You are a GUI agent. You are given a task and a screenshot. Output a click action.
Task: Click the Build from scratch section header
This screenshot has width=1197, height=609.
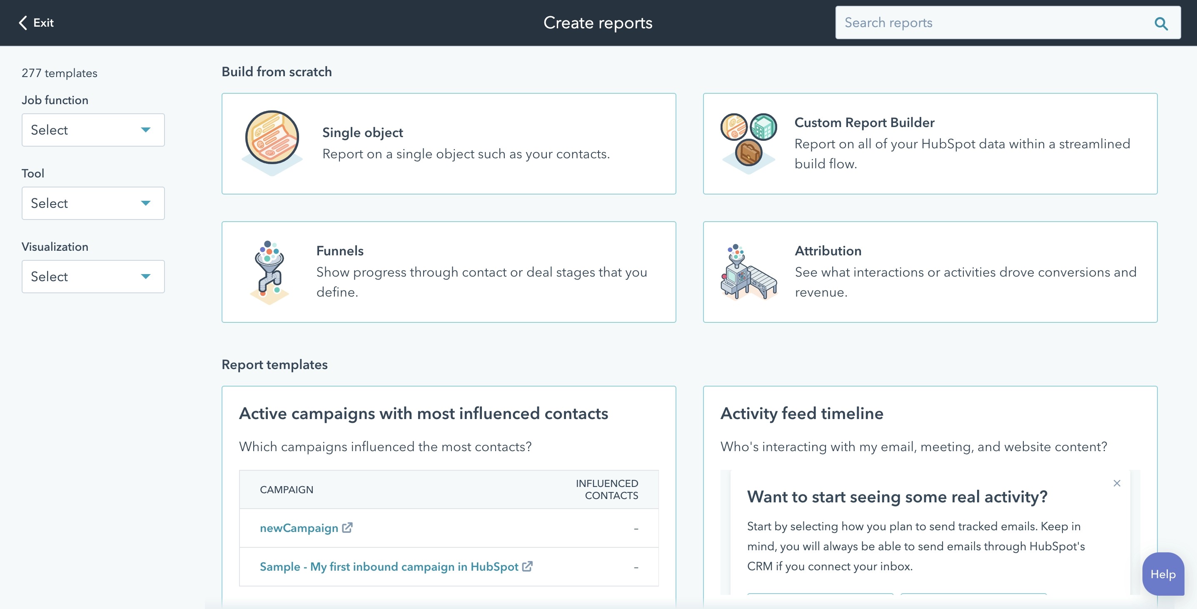(277, 72)
